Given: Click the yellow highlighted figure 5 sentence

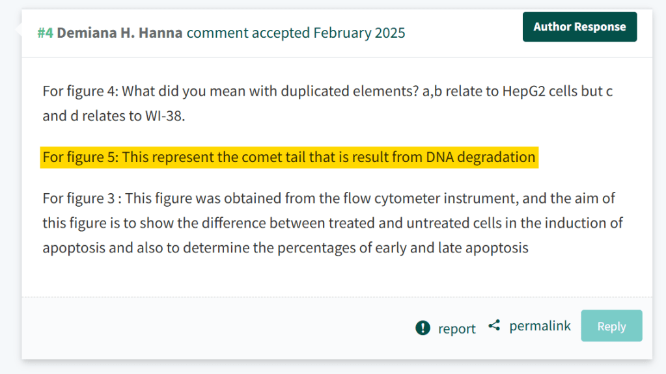Looking at the screenshot, I should coord(289,157).
